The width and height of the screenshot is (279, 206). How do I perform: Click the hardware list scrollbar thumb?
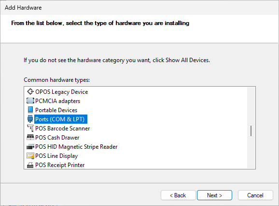pos(251,131)
